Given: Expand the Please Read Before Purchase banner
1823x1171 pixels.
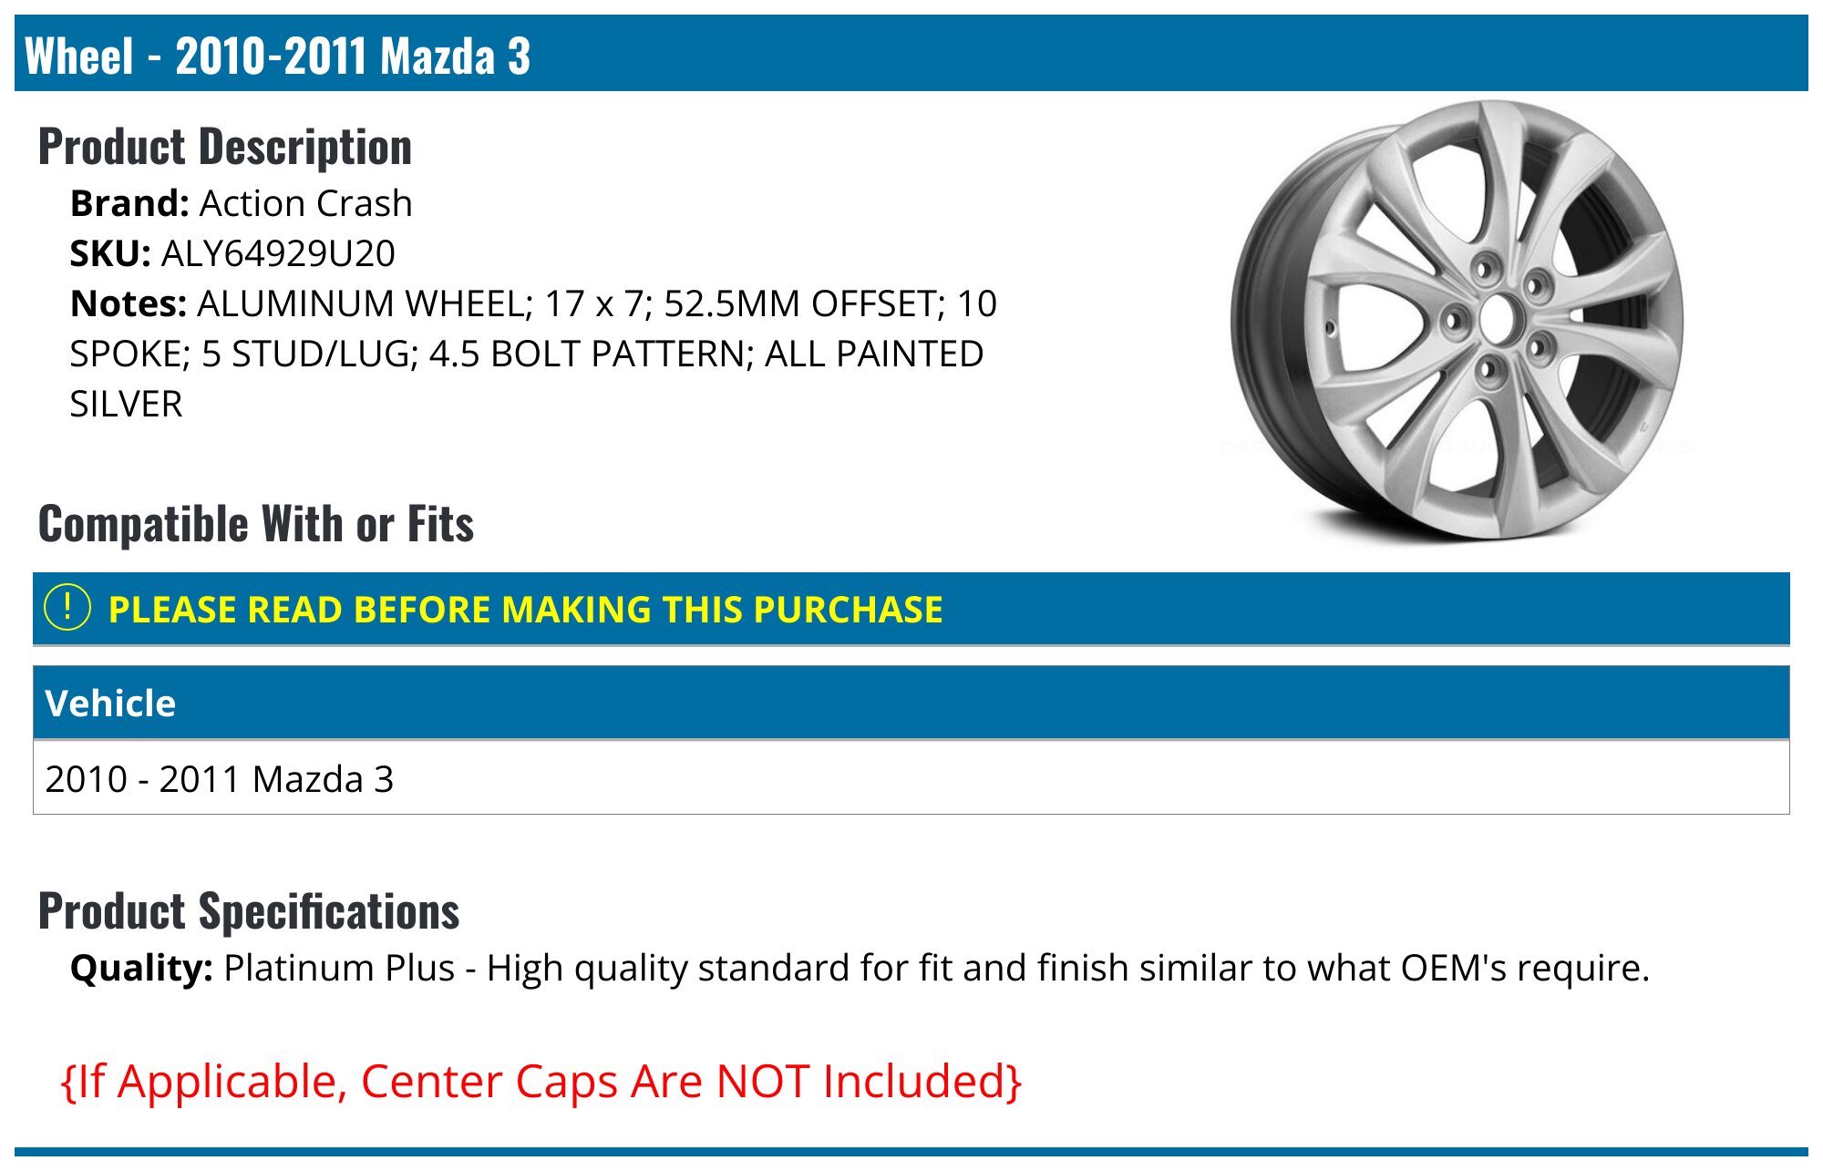Looking at the screenshot, I should pyautogui.click(x=911, y=609).
